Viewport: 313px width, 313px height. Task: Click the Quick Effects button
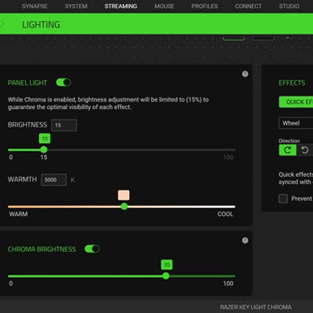[296, 102]
